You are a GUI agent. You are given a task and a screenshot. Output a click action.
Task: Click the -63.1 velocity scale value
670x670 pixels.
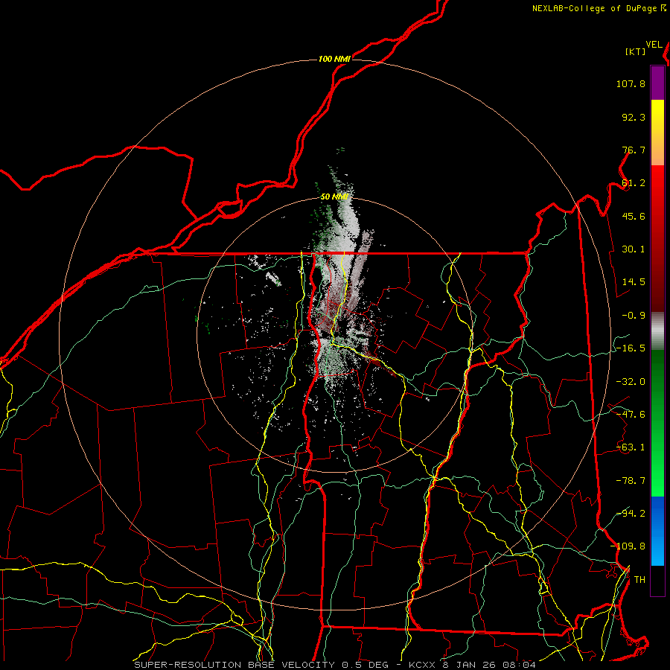(631, 447)
